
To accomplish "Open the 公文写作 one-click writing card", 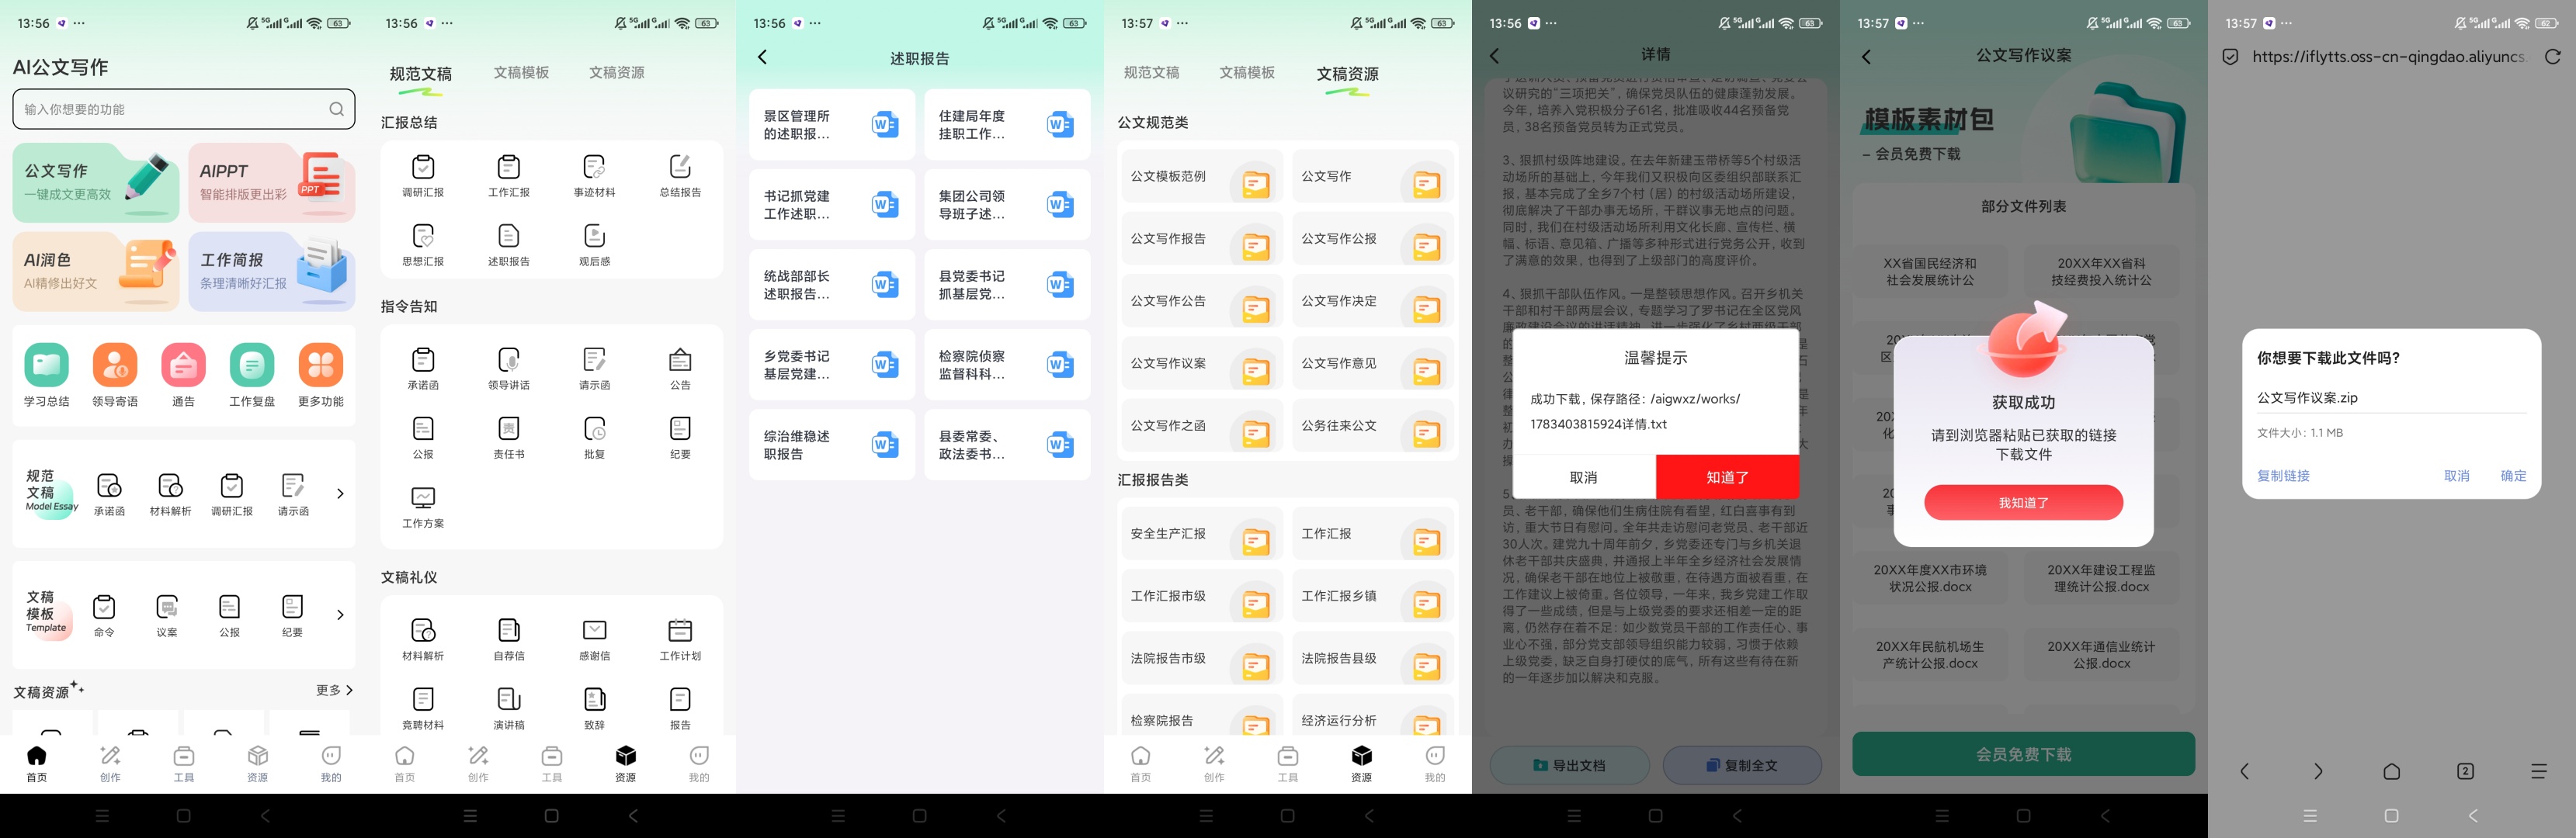I will (x=96, y=182).
